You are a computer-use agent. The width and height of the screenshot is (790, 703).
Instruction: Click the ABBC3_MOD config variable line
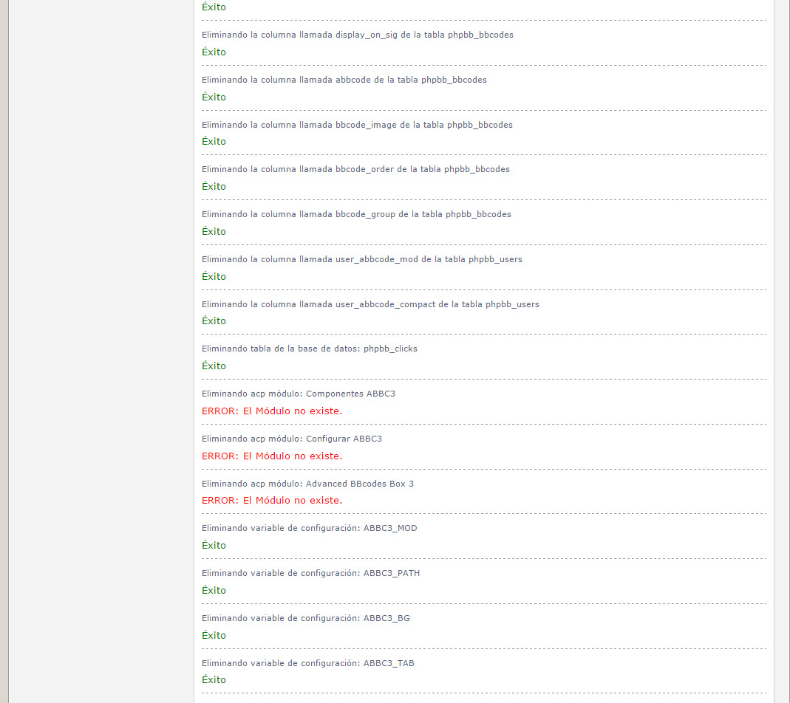pos(310,528)
